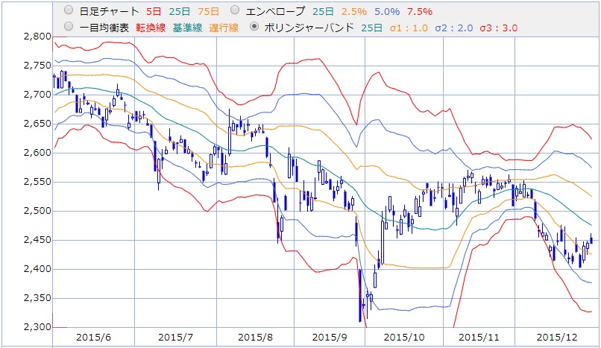This screenshot has height=348, width=601.
Task: Click the 転換線 legend label
Action: coord(151,28)
